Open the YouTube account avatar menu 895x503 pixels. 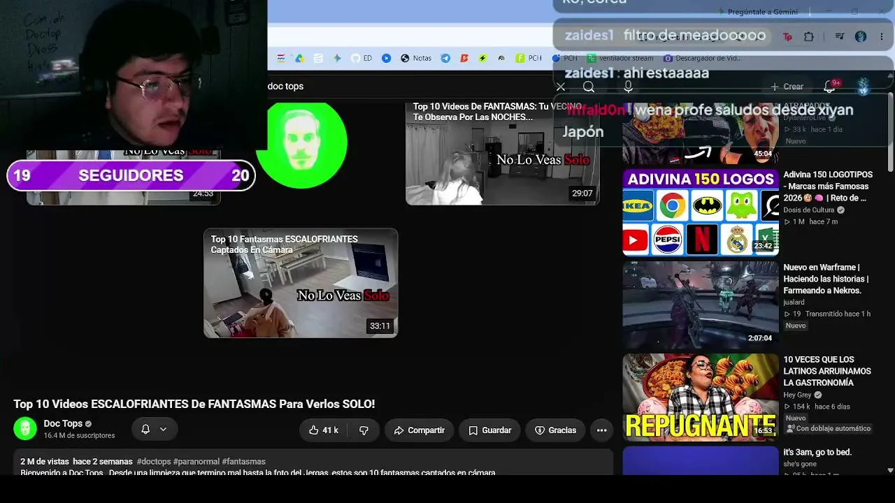(x=864, y=87)
